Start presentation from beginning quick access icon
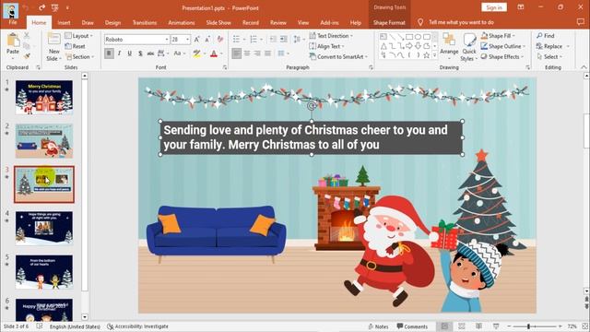590x332 pixels. pyautogui.click(x=55, y=7)
